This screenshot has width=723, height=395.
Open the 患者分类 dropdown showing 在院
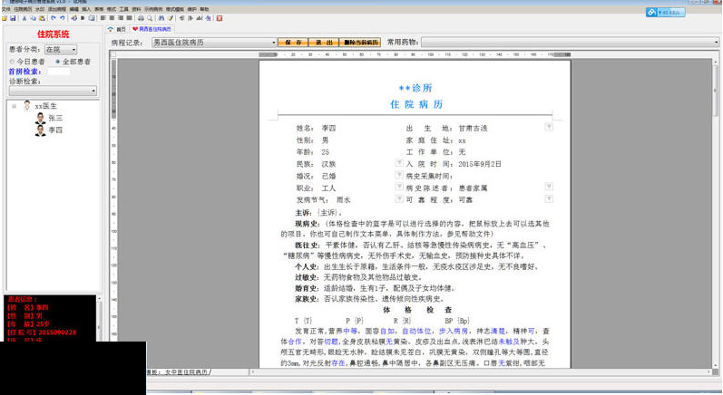(x=61, y=49)
